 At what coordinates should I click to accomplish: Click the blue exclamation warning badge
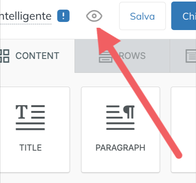[x=63, y=16]
